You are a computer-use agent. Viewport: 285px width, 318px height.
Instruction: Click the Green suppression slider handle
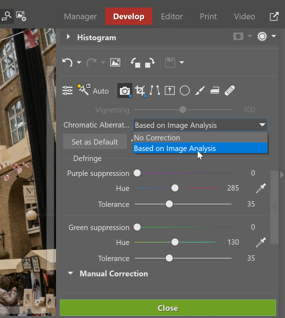[x=137, y=227]
